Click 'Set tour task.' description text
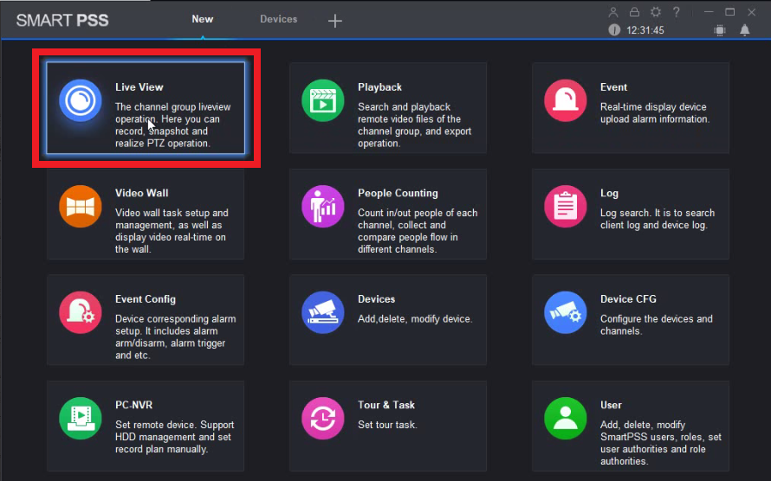This screenshot has height=481, width=771. [387, 425]
